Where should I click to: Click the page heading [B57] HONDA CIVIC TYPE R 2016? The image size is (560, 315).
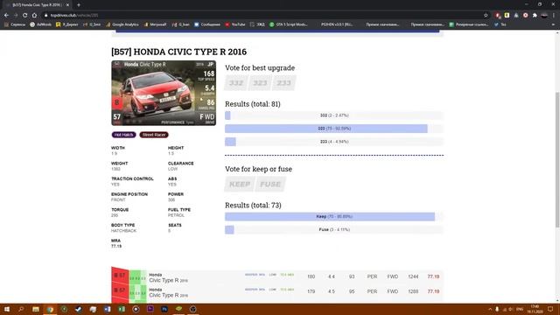click(178, 52)
